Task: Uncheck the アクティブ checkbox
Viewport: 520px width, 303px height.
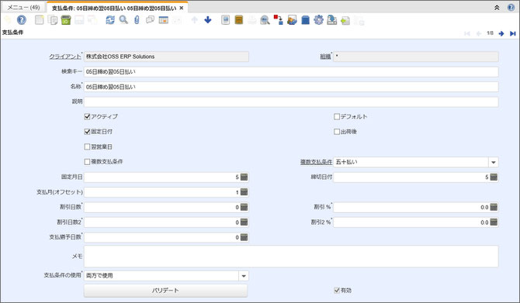Action: [x=87, y=116]
